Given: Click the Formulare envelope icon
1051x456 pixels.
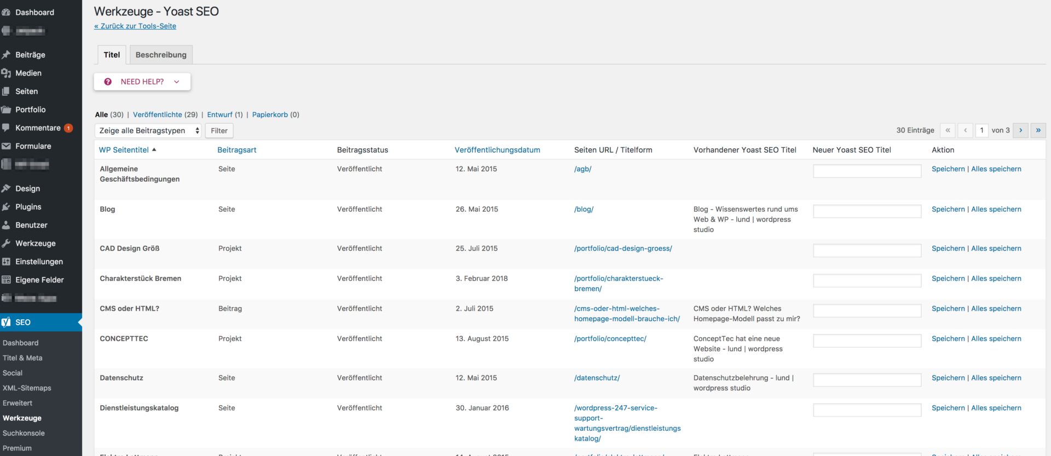Looking at the screenshot, I should click(x=6, y=146).
